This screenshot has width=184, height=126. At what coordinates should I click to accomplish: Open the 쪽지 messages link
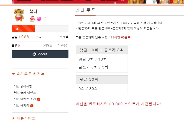point(39,37)
